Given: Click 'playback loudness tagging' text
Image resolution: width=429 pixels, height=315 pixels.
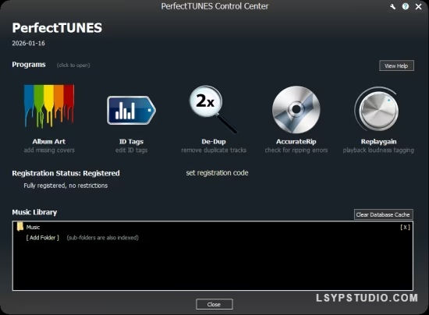Looking at the screenshot, I should click(x=378, y=150).
